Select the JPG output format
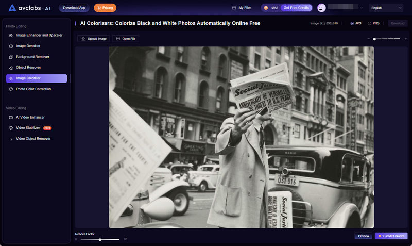 pos(352,23)
